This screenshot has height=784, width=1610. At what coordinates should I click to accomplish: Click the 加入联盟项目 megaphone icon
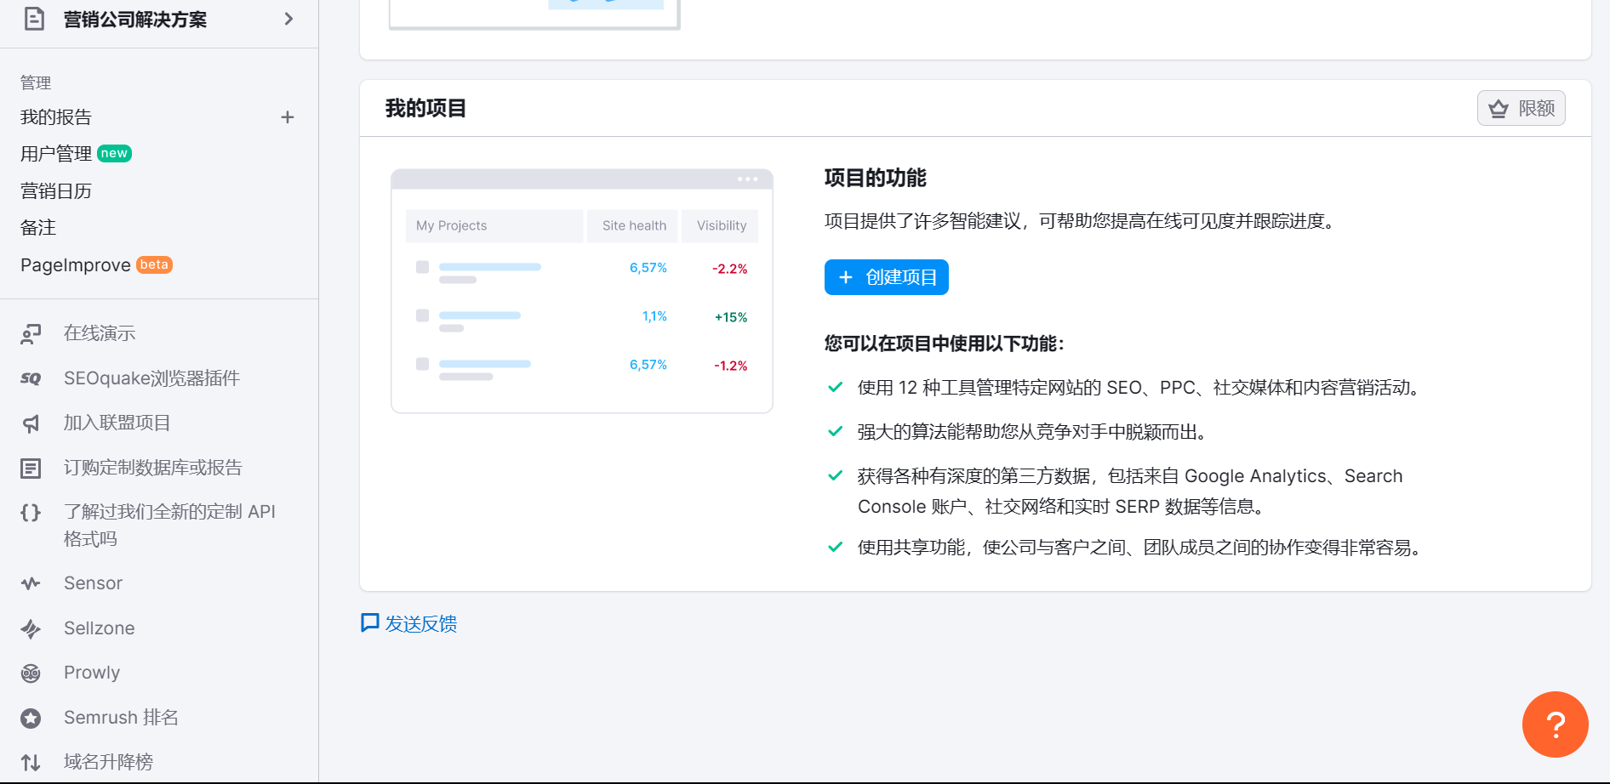pos(31,423)
